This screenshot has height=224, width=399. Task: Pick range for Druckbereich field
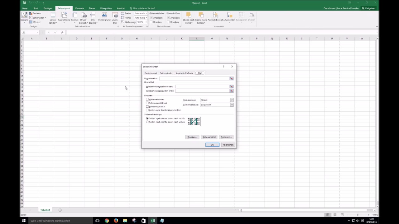pos(231,78)
